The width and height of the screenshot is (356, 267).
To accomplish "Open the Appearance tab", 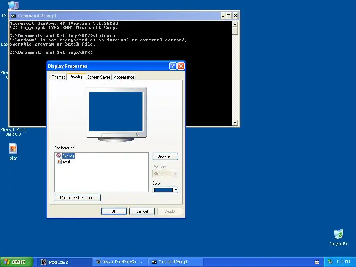I will [124, 77].
